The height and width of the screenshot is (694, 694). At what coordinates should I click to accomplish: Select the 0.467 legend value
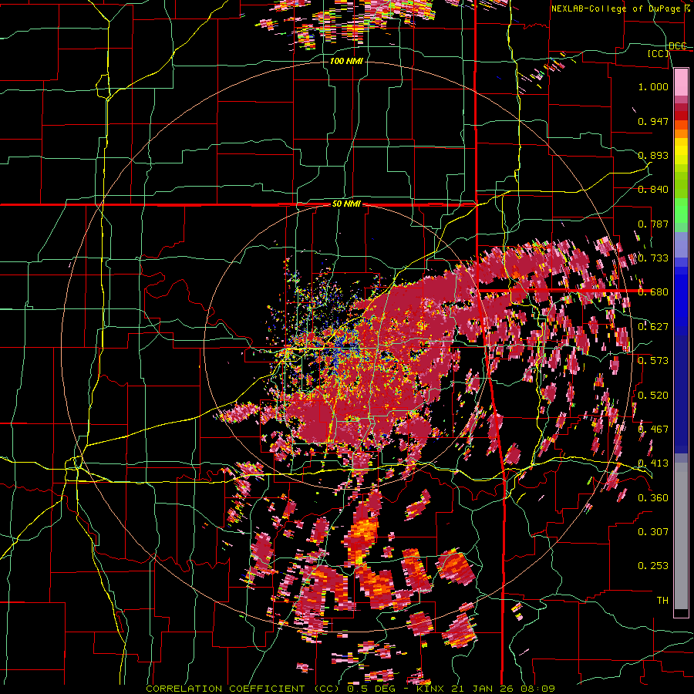point(653,430)
